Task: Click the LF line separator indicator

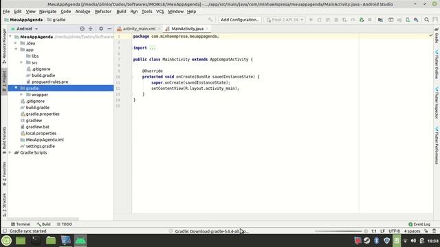Action: coord(382,231)
